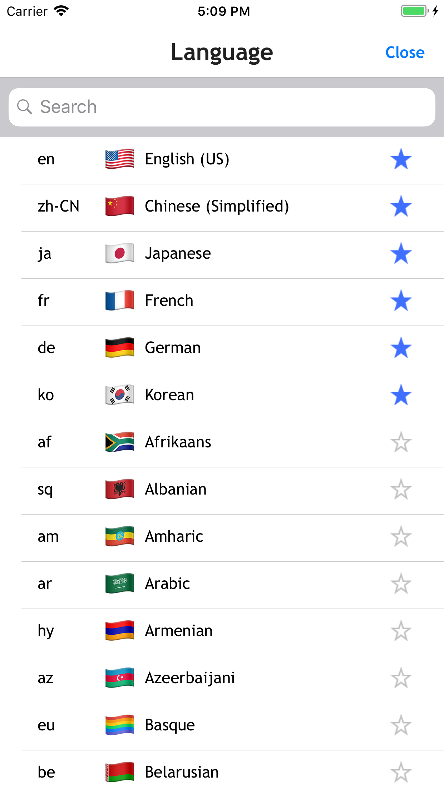Unfavorite English (US) using its star
444x789 pixels.
pos(401,159)
